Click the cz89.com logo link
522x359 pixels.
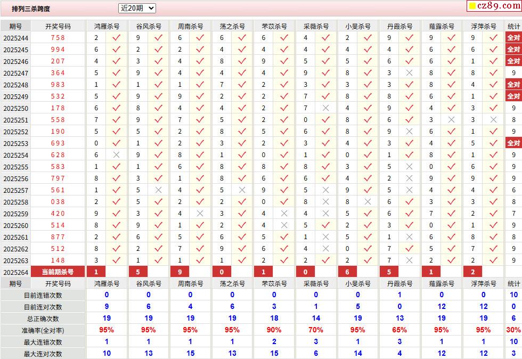pos(494,6)
